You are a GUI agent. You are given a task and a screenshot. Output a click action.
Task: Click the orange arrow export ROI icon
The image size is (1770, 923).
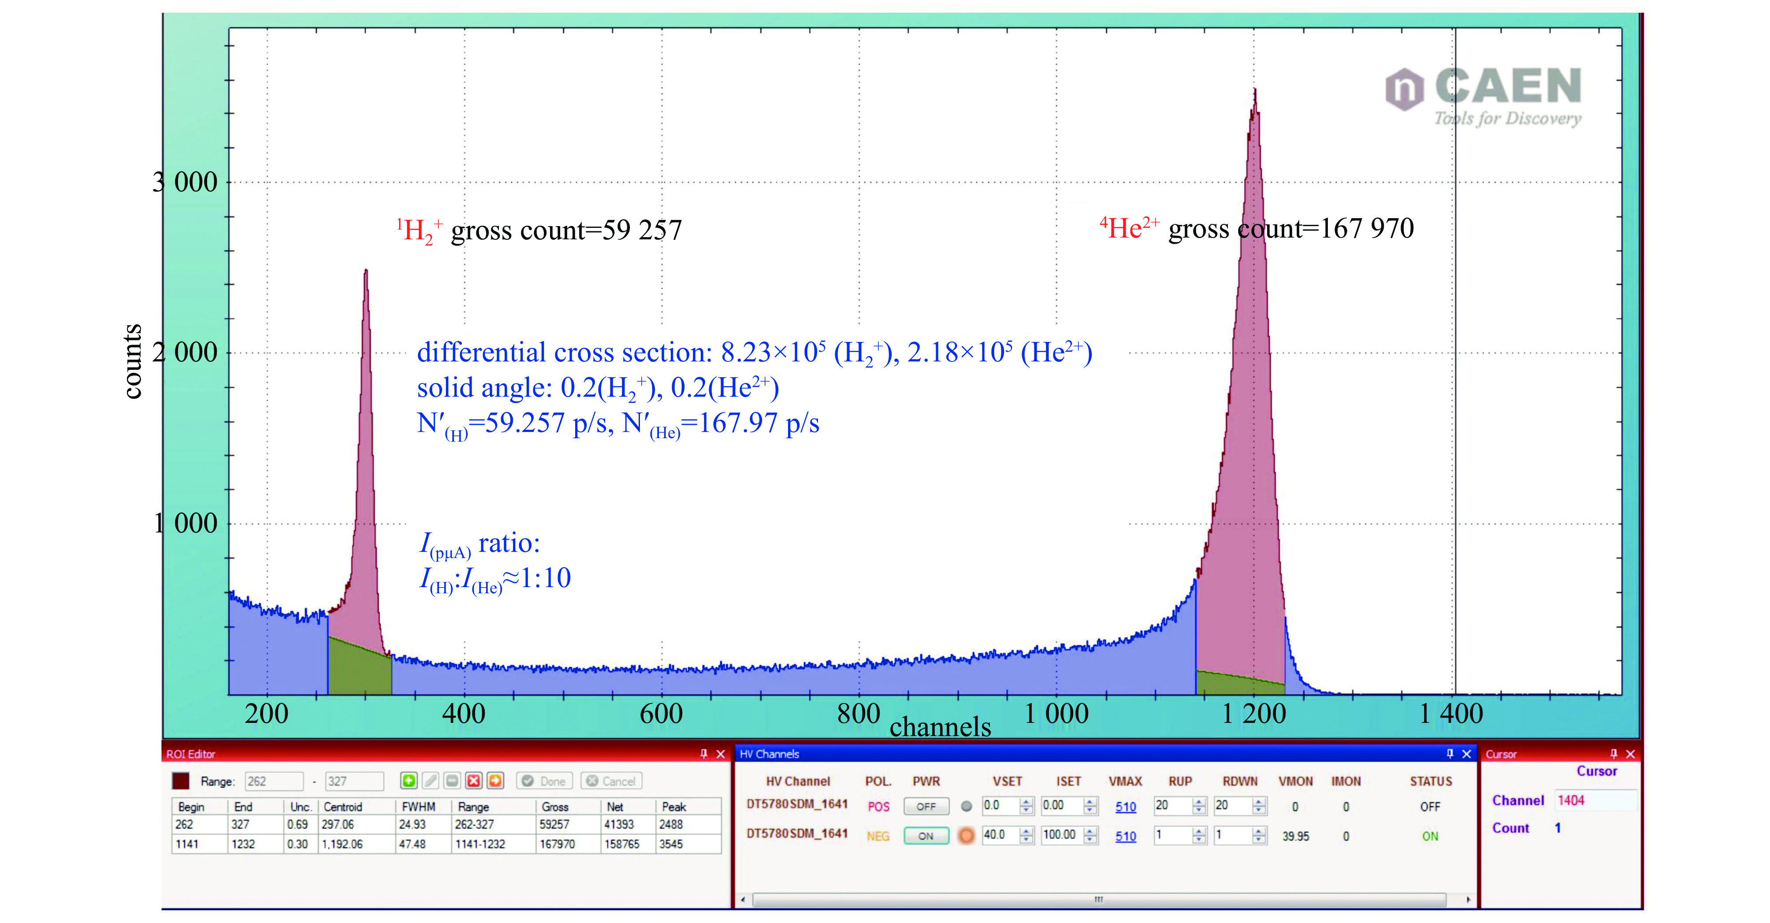495,781
